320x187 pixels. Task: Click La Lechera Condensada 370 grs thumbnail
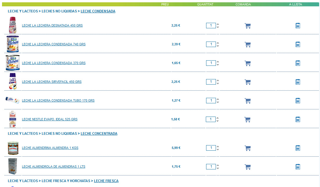point(12,63)
